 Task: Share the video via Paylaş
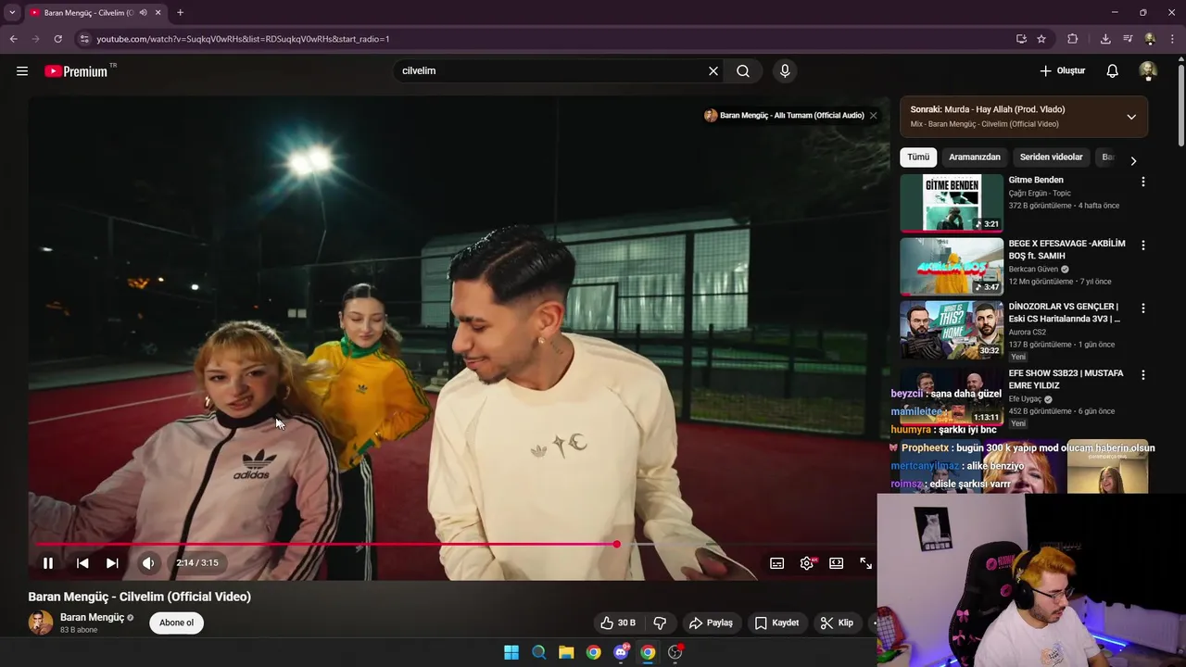coord(712,623)
